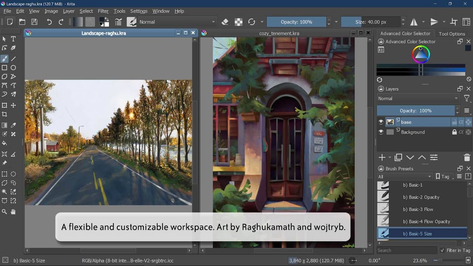Move layer down with chevron
This screenshot has height=266, width=473.
point(410,157)
